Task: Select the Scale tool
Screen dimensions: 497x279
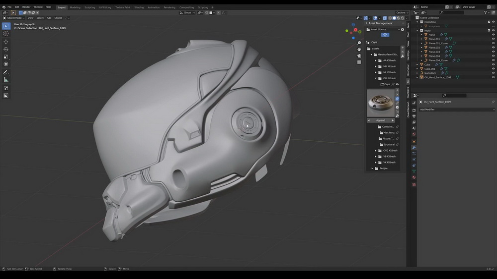Action: (6, 56)
